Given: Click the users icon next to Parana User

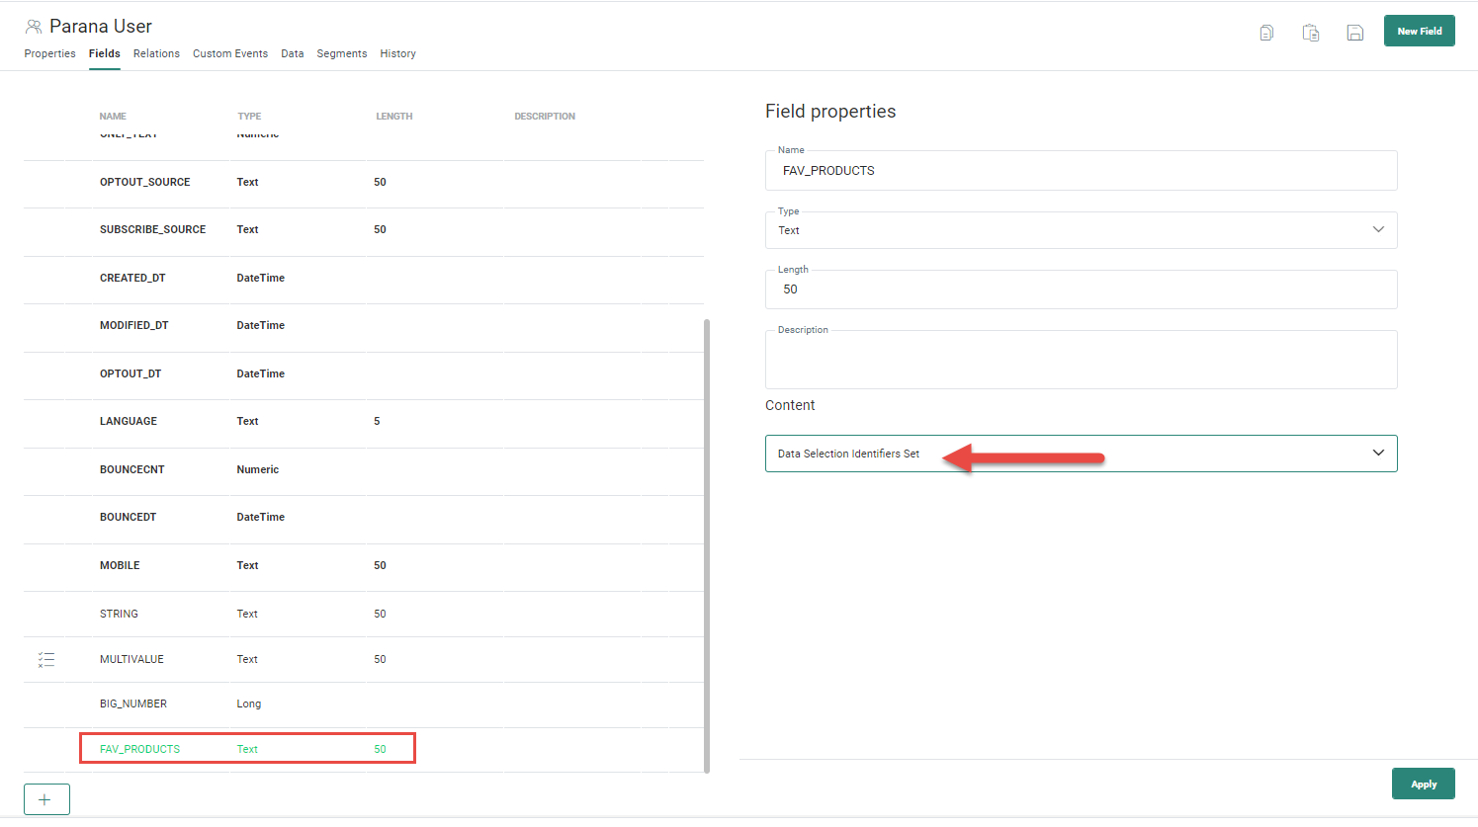Looking at the screenshot, I should 34,27.
